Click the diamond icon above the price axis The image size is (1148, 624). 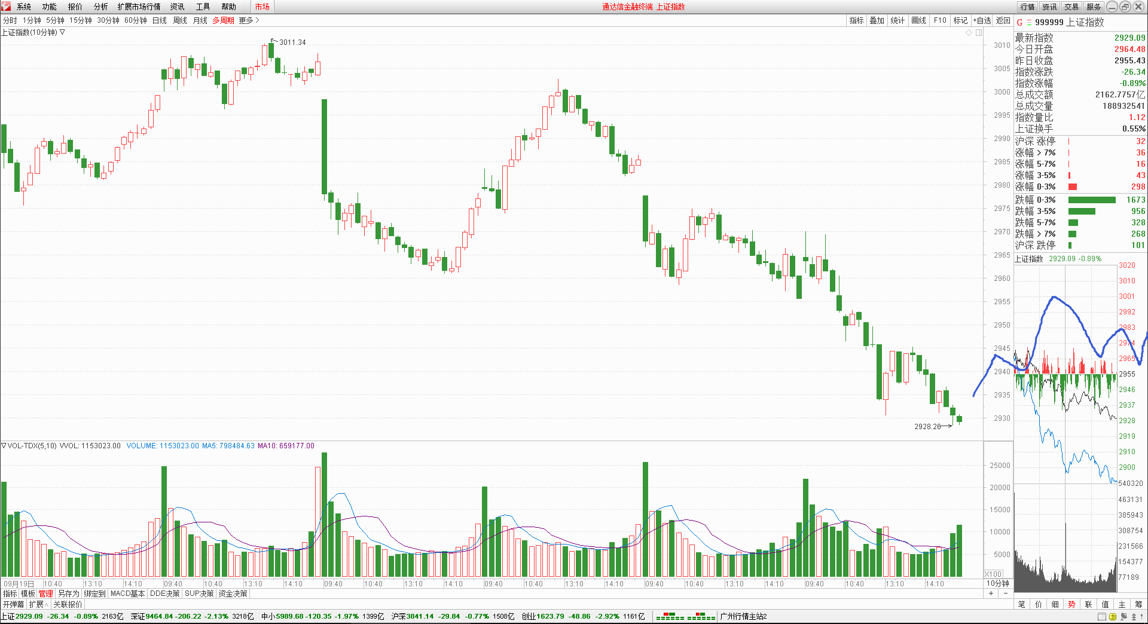[969, 33]
